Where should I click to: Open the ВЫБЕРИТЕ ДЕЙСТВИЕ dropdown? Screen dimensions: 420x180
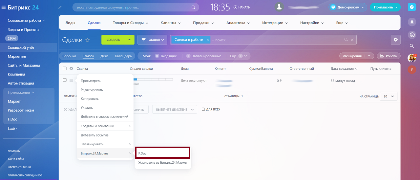[175, 109]
